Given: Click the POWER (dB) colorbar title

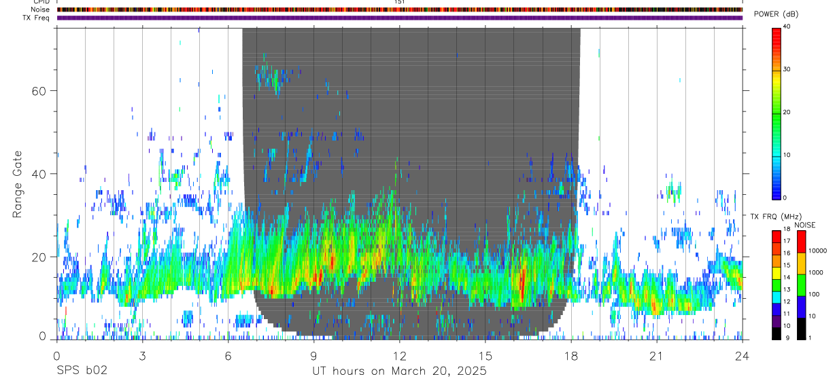Looking at the screenshot, I should 777,14.
